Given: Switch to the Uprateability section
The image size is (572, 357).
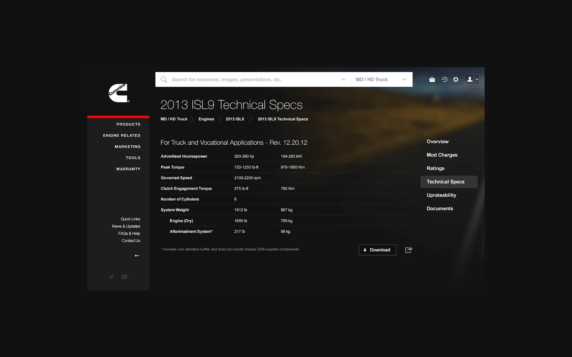Looking at the screenshot, I should click(x=441, y=195).
